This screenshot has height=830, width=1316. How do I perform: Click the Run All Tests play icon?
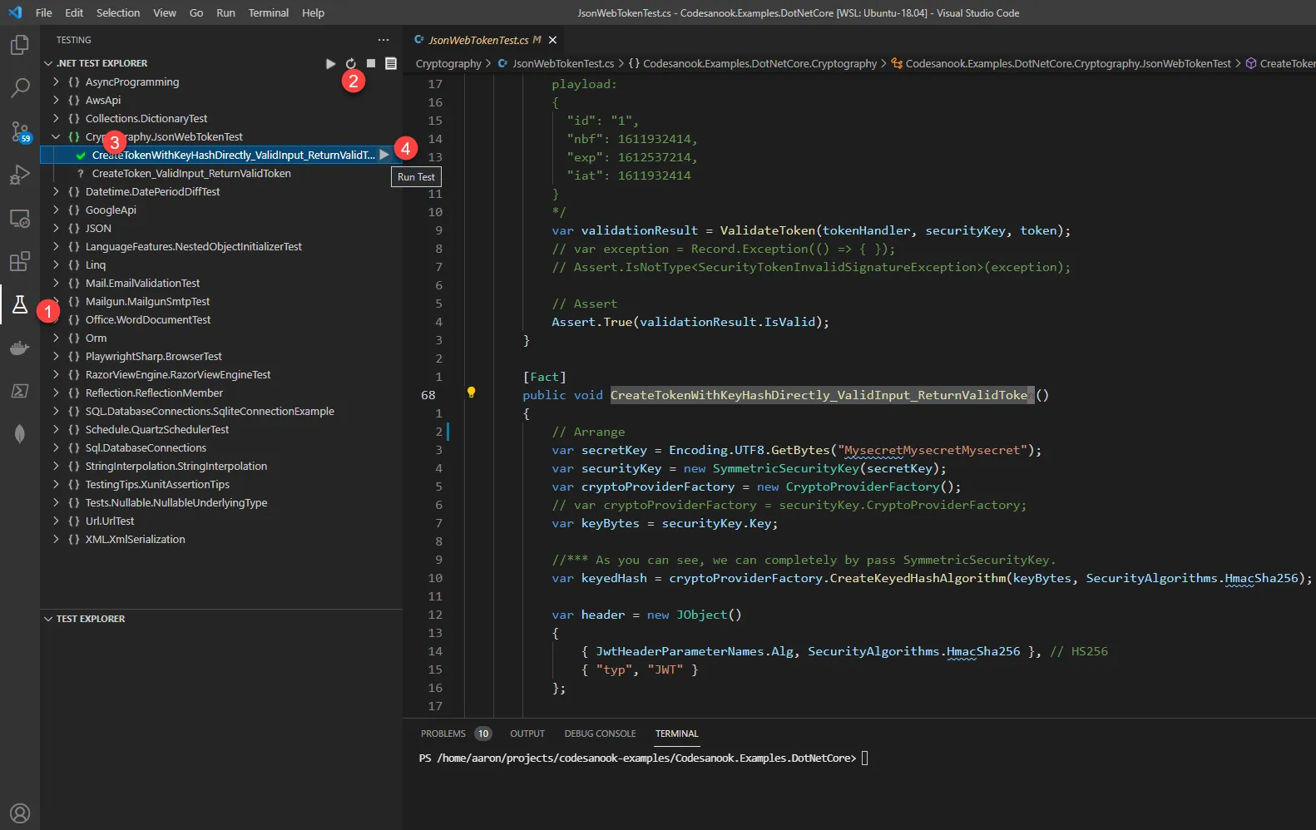click(x=330, y=63)
